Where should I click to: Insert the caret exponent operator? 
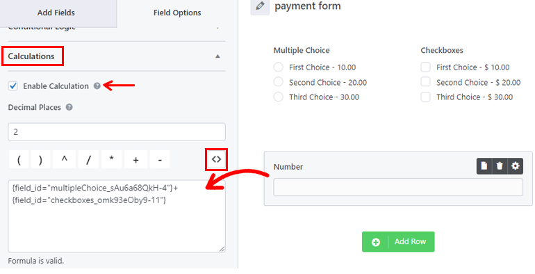64,159
